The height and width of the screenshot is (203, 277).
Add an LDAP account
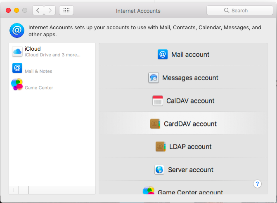[x=183, y=147]
